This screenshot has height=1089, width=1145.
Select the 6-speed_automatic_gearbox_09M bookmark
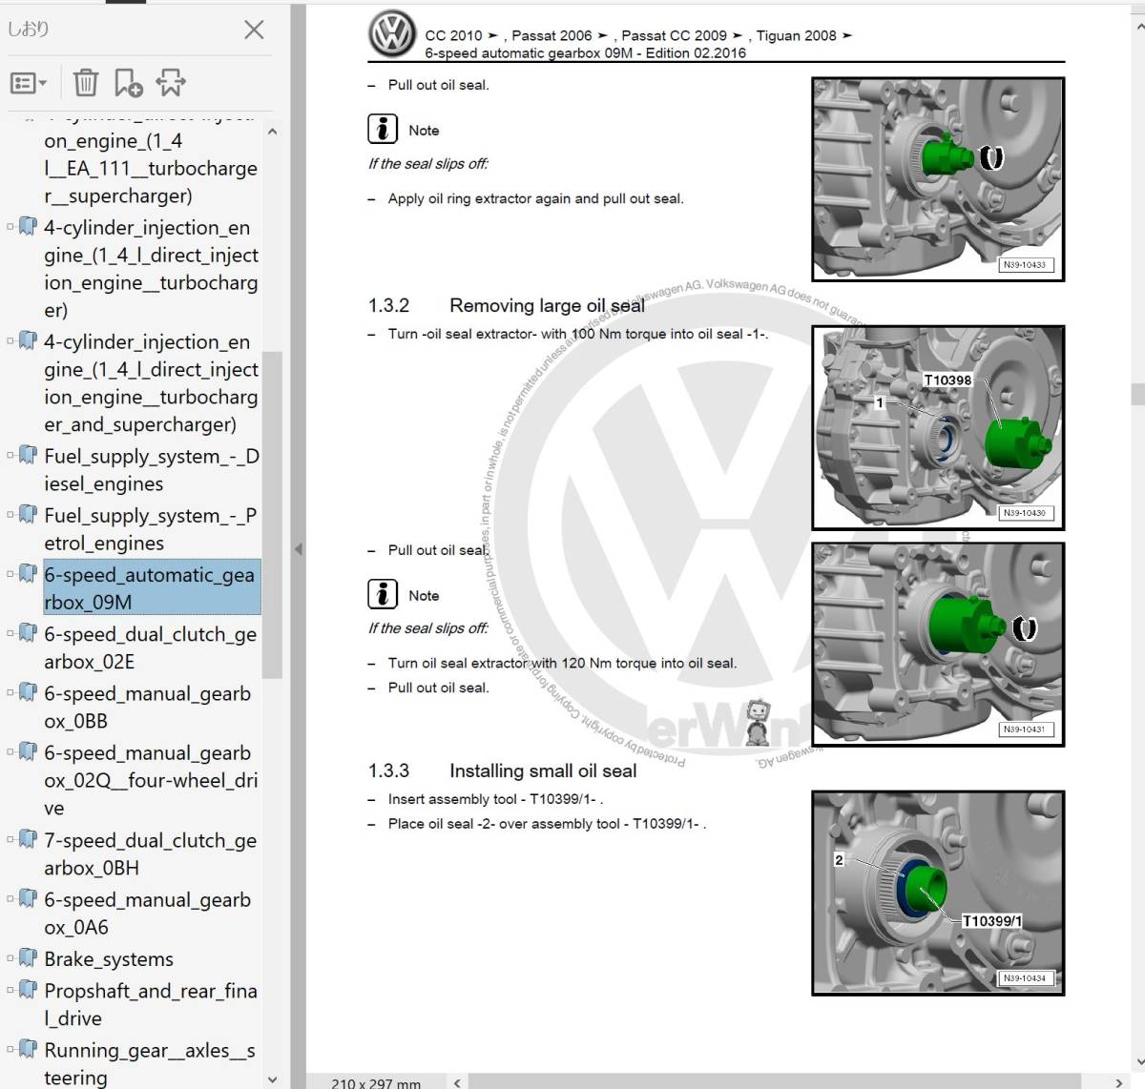[151, 588]
